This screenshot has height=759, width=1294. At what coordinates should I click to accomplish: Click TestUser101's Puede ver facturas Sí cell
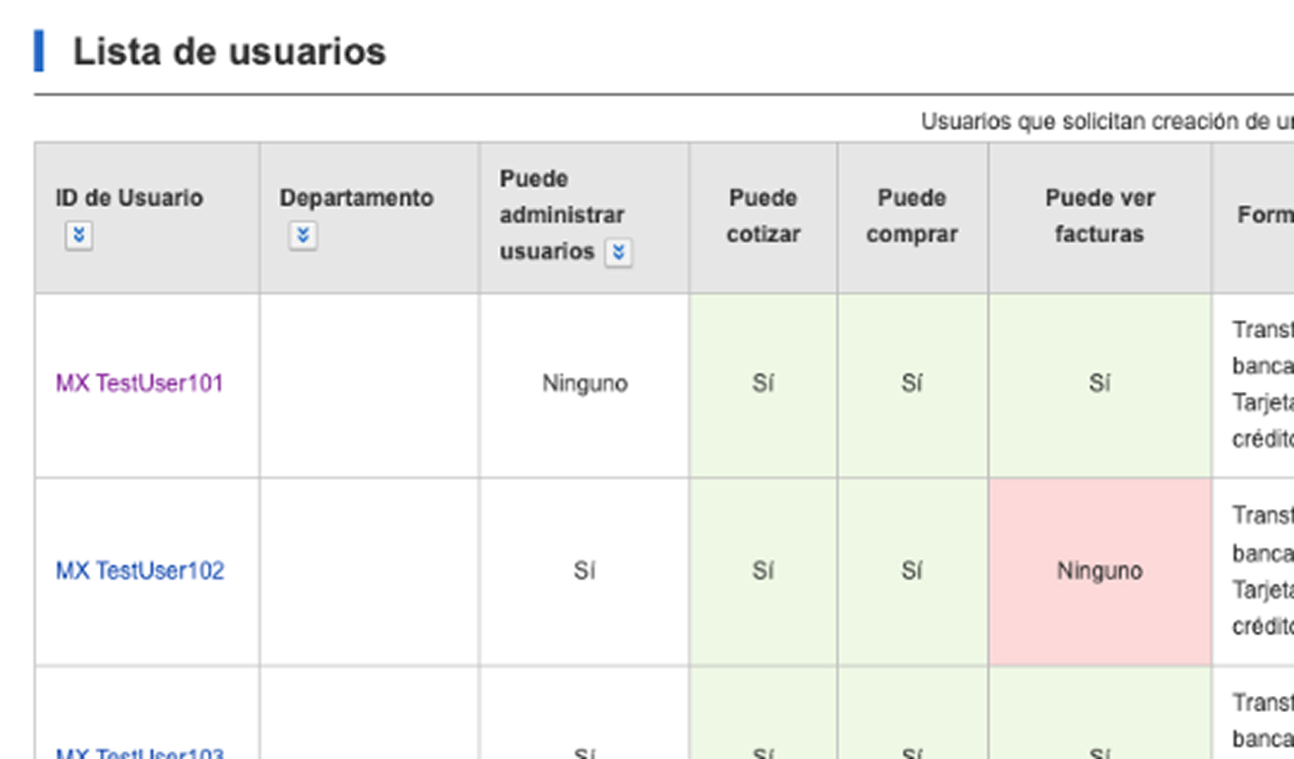click(1099, 384)
